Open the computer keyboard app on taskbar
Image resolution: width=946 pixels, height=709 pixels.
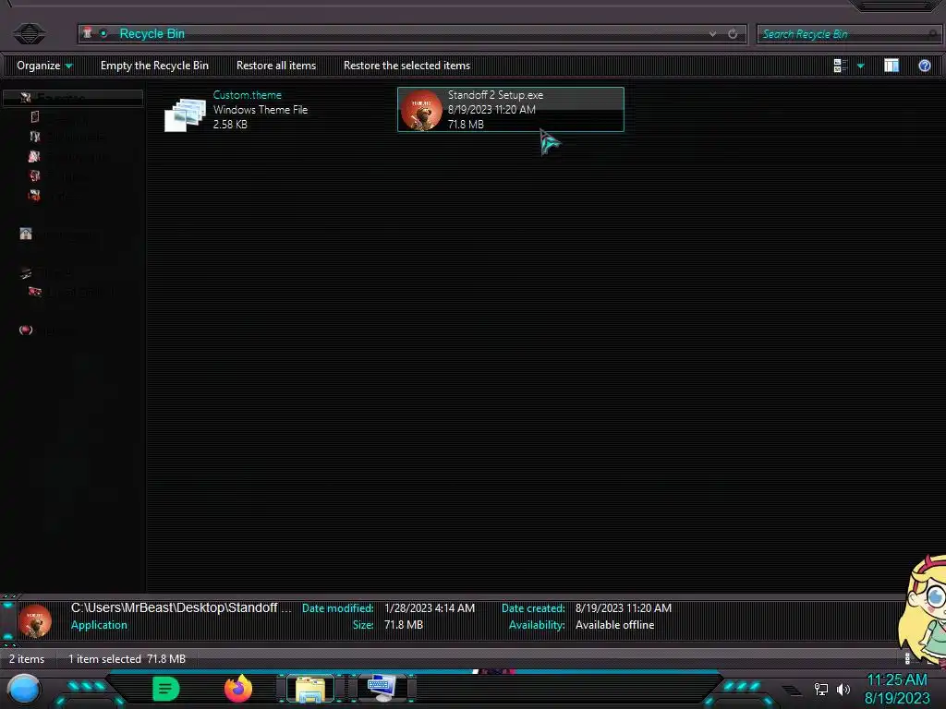pyautogui.click(x=382, y=689)
